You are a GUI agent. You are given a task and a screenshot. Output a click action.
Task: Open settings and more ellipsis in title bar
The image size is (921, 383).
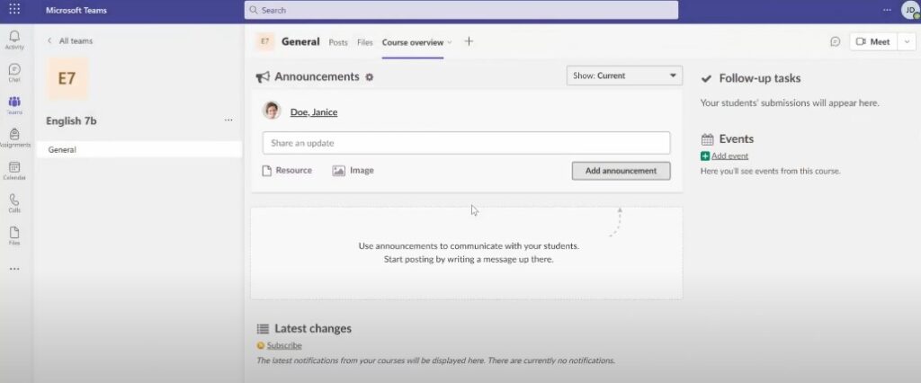887,10
